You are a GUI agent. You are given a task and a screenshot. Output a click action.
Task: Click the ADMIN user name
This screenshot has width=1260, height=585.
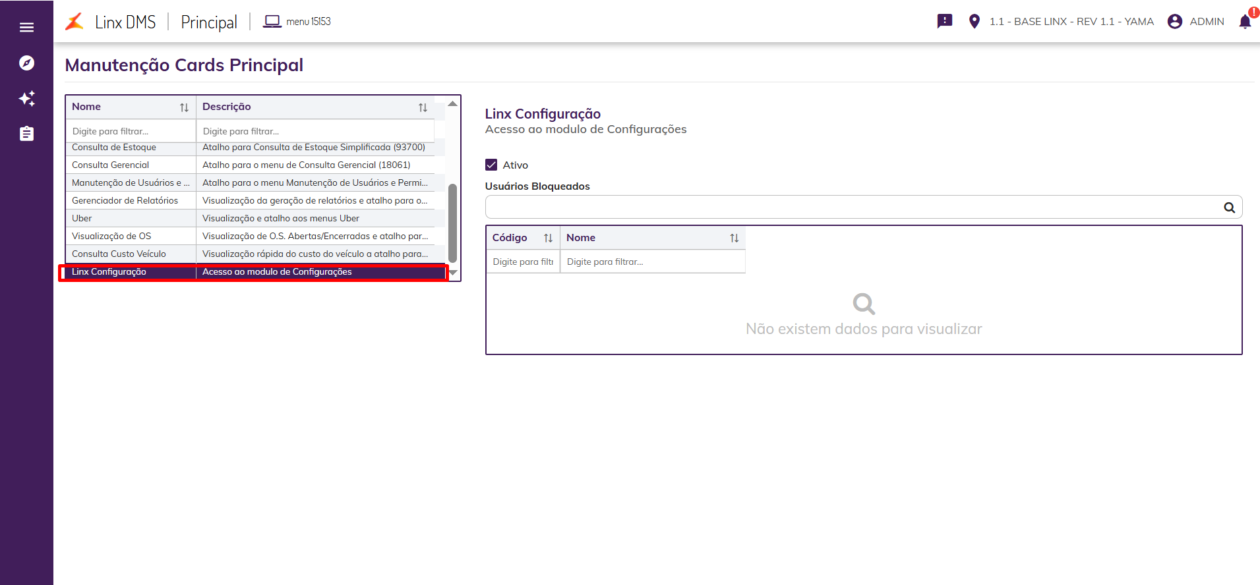(1207, 21)
